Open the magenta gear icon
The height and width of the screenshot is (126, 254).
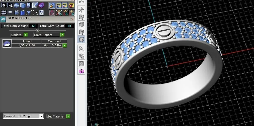(81, 71)
